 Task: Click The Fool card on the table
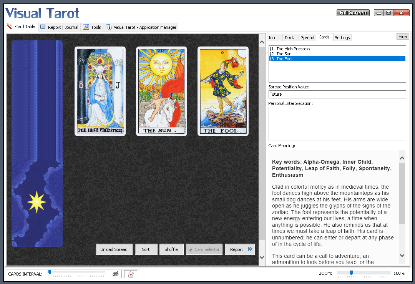pyautogui.click(x=223, y=91)
